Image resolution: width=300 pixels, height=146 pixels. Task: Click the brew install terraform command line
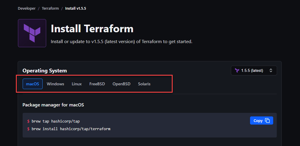[x=71, y=129]
